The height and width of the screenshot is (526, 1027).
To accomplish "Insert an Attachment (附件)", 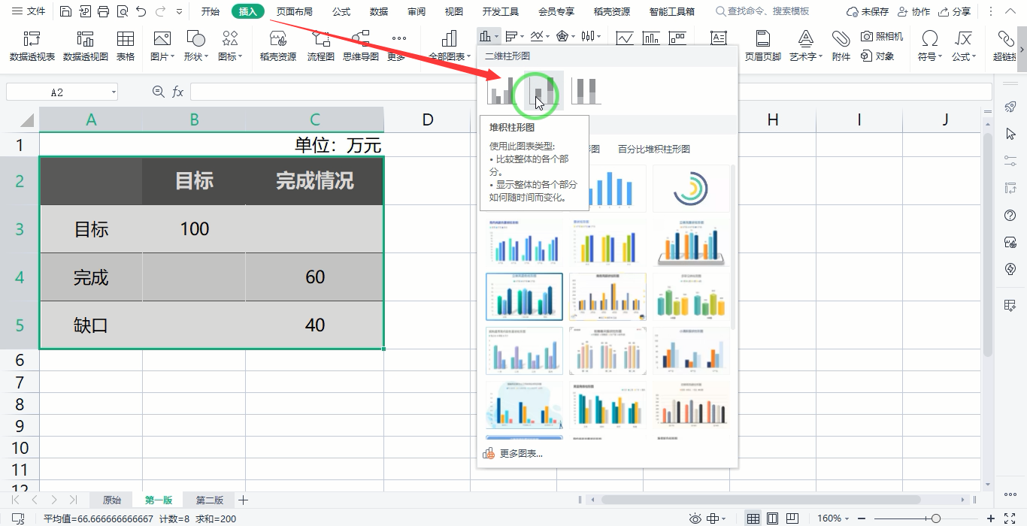I will pyautogui.click(x=841, y=46).
